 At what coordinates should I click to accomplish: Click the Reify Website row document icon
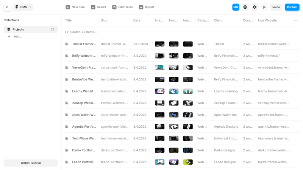pos(67,56)
